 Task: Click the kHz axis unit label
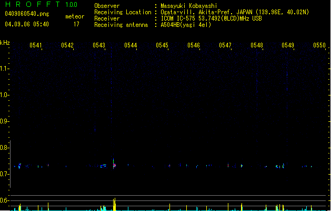(x=5, y=43)
